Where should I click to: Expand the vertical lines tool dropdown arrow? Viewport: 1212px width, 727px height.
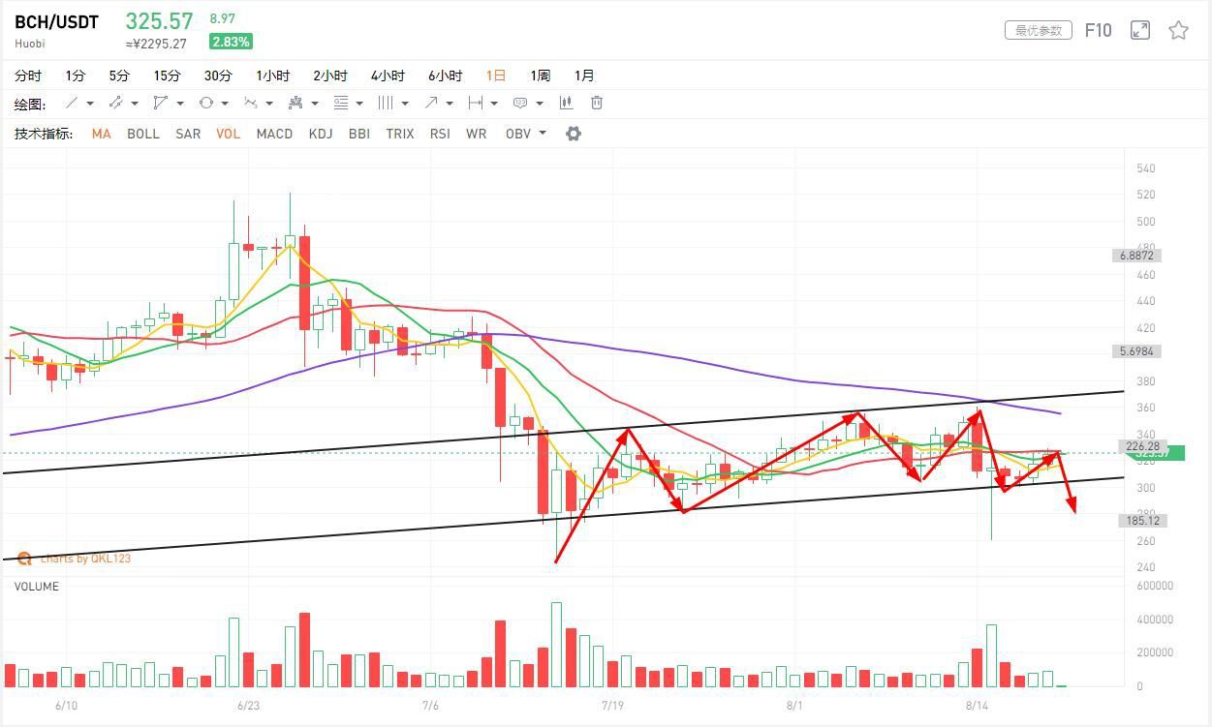(x=405, y=104)
